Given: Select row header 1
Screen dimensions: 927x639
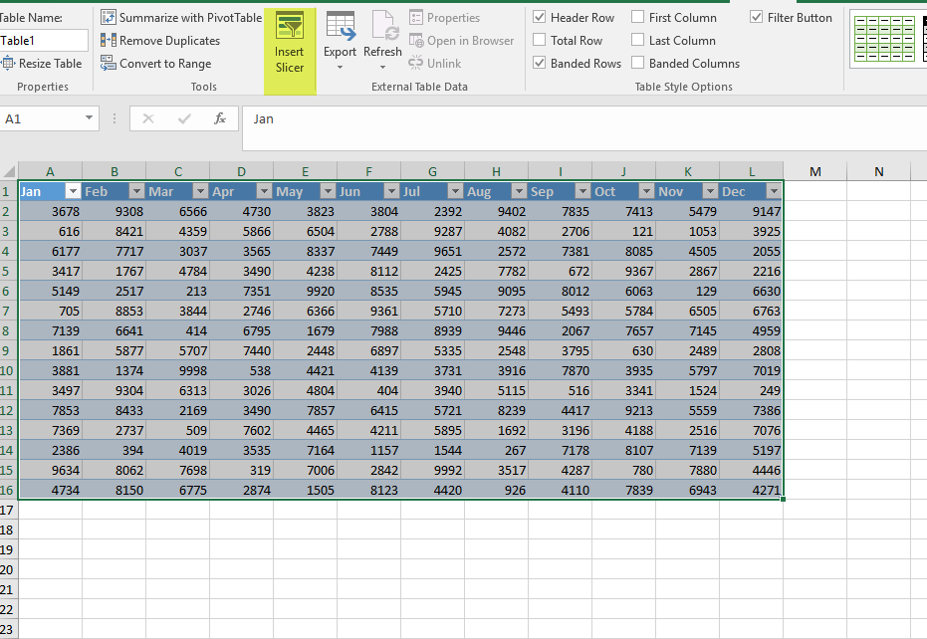Looking at the screenshot, I should click(x=8, y=191).
